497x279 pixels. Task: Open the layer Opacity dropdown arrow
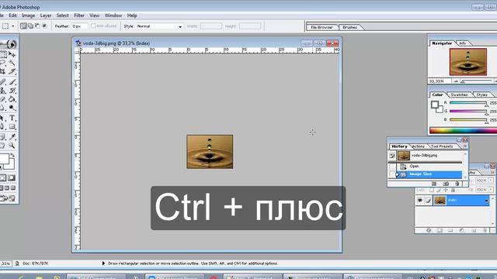point(491,180)
